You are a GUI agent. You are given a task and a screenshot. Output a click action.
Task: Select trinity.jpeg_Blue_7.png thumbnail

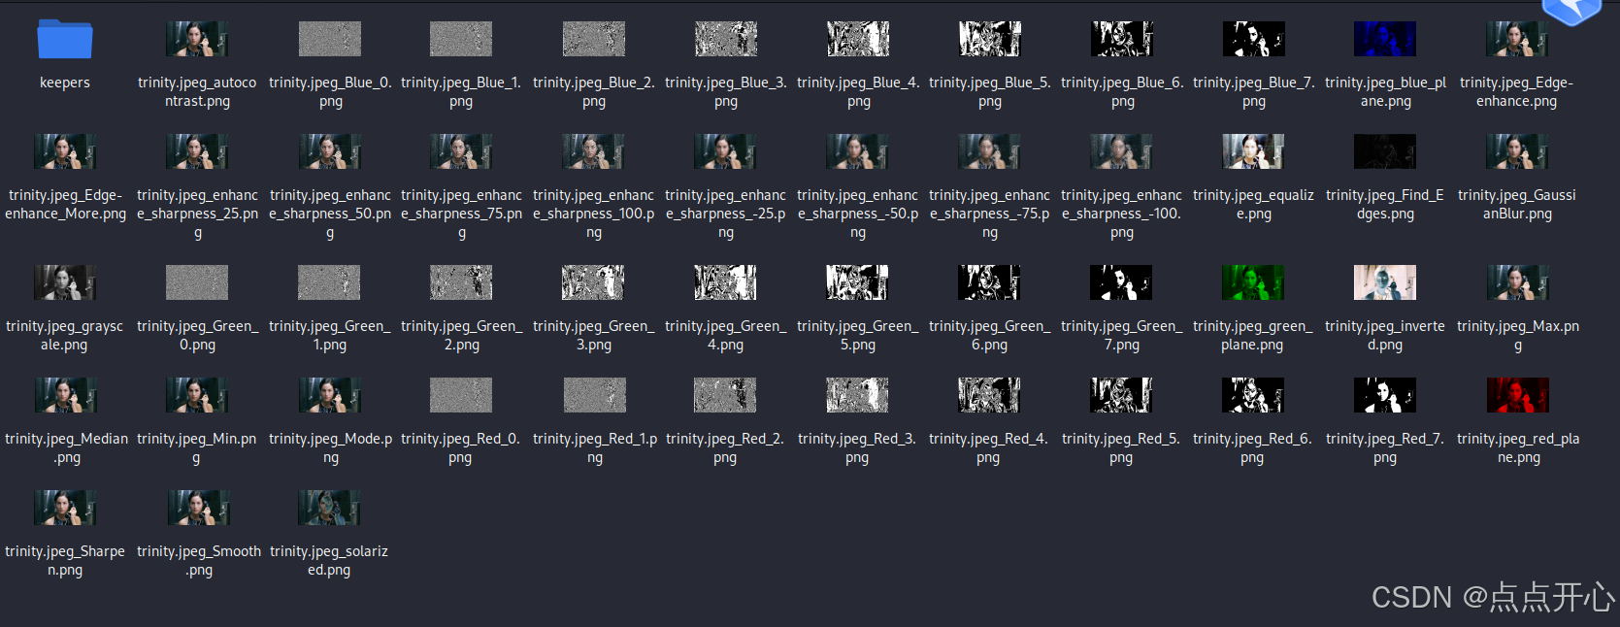click(1254, 39)
